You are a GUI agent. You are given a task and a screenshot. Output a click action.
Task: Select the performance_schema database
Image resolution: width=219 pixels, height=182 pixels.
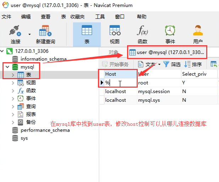(x=45, y=130)
